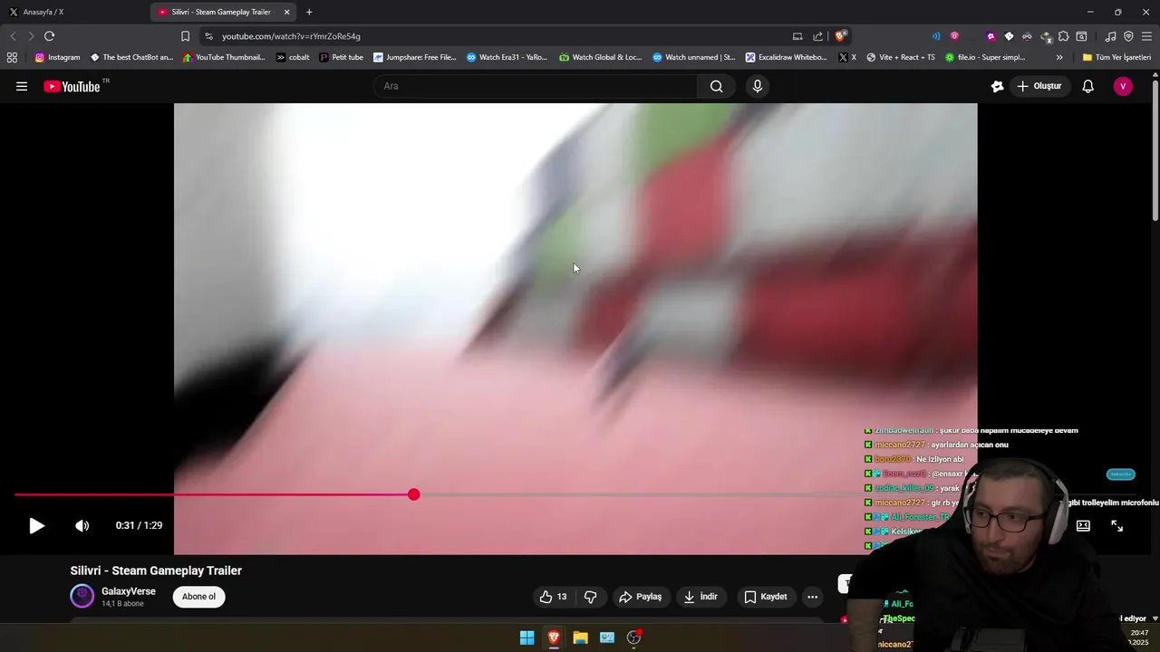
Task: Bookmark this page icon in address bar
Action: point(185,36)
